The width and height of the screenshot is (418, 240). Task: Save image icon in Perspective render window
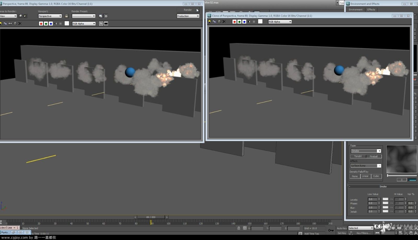[1, 24]
